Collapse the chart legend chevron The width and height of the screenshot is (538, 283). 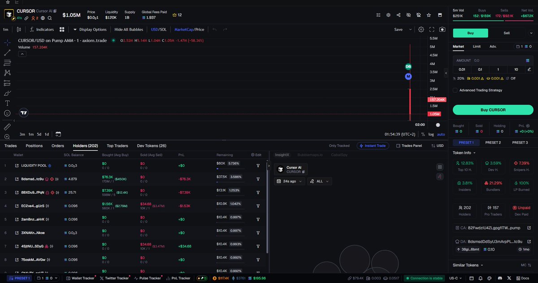point(22,54)
